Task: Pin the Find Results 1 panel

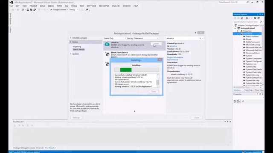Action: pos(227,122)
